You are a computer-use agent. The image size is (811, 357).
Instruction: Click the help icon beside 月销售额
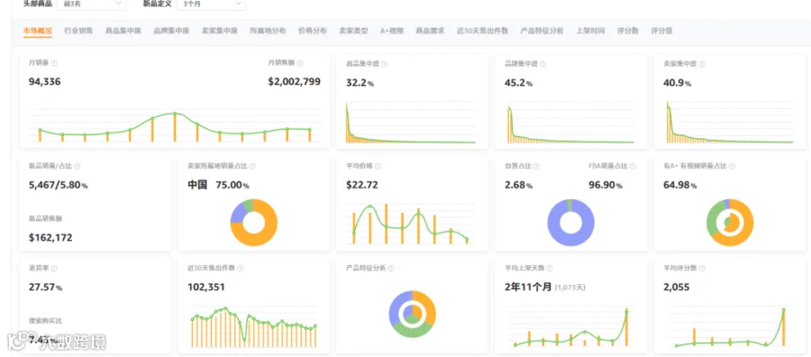click(300, 63)
